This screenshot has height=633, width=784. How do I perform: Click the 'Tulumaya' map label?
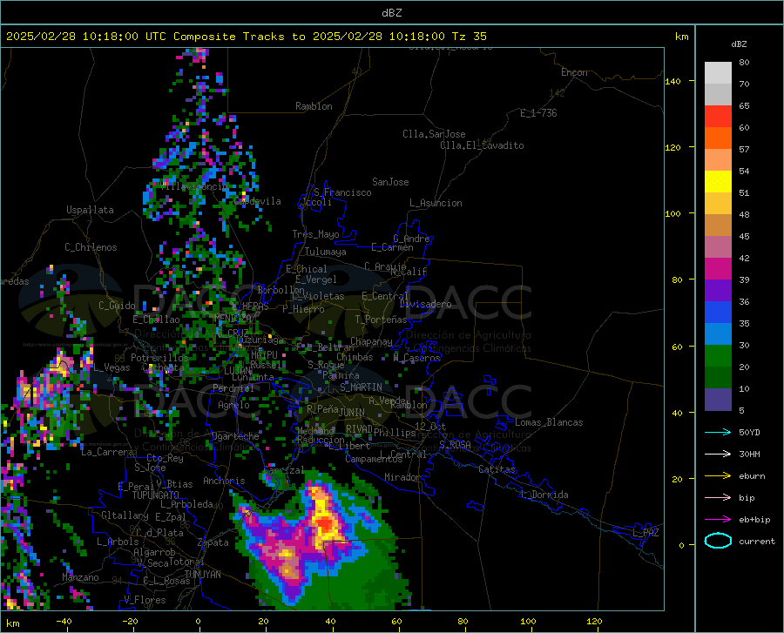click(x=326, y=252)
